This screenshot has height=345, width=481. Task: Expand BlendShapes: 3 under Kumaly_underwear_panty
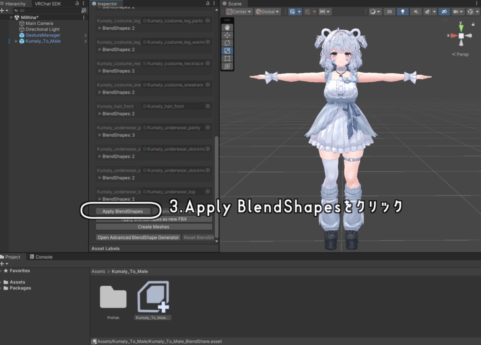point(100,135)
